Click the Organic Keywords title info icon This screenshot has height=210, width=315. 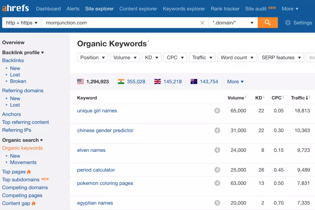[149, 40]
